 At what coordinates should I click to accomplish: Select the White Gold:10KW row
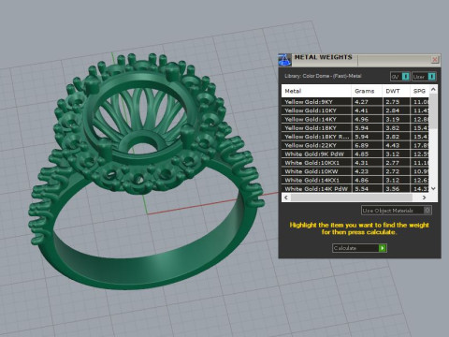point(355,171)
